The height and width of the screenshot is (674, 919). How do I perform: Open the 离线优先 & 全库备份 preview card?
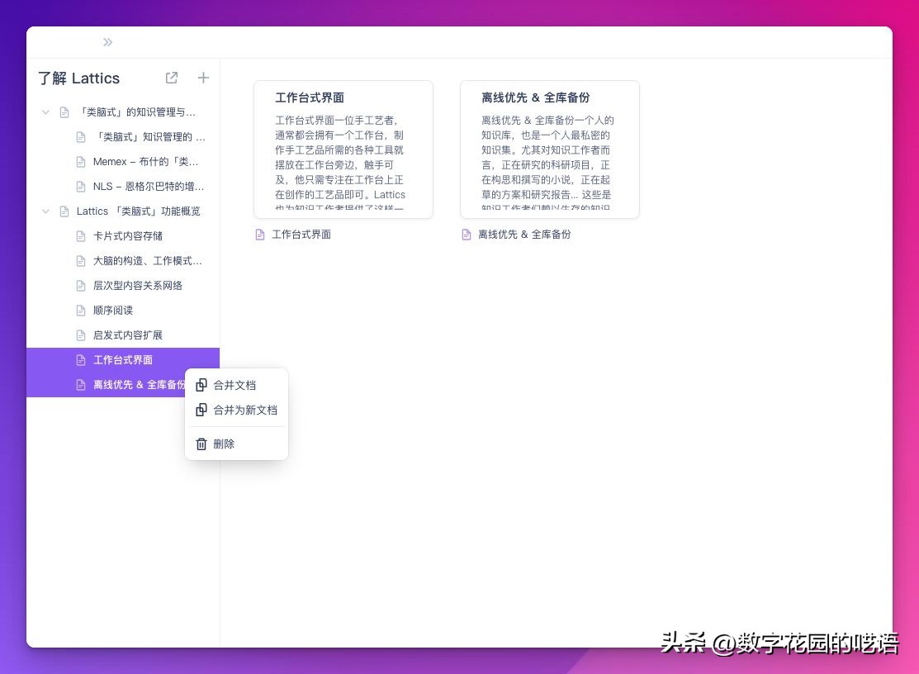pyautogui.click(x=550, y=150)
